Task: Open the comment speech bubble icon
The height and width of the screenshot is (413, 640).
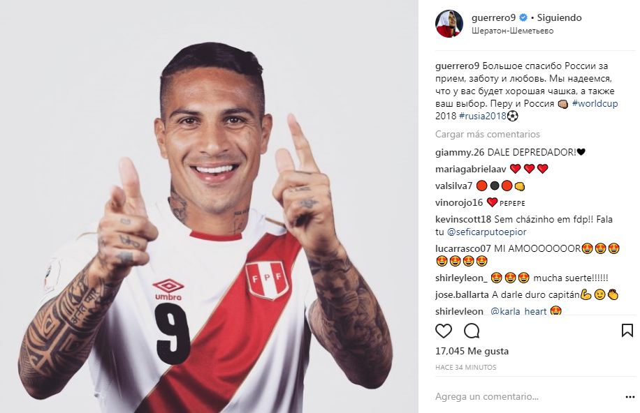Action: point(472,331)
